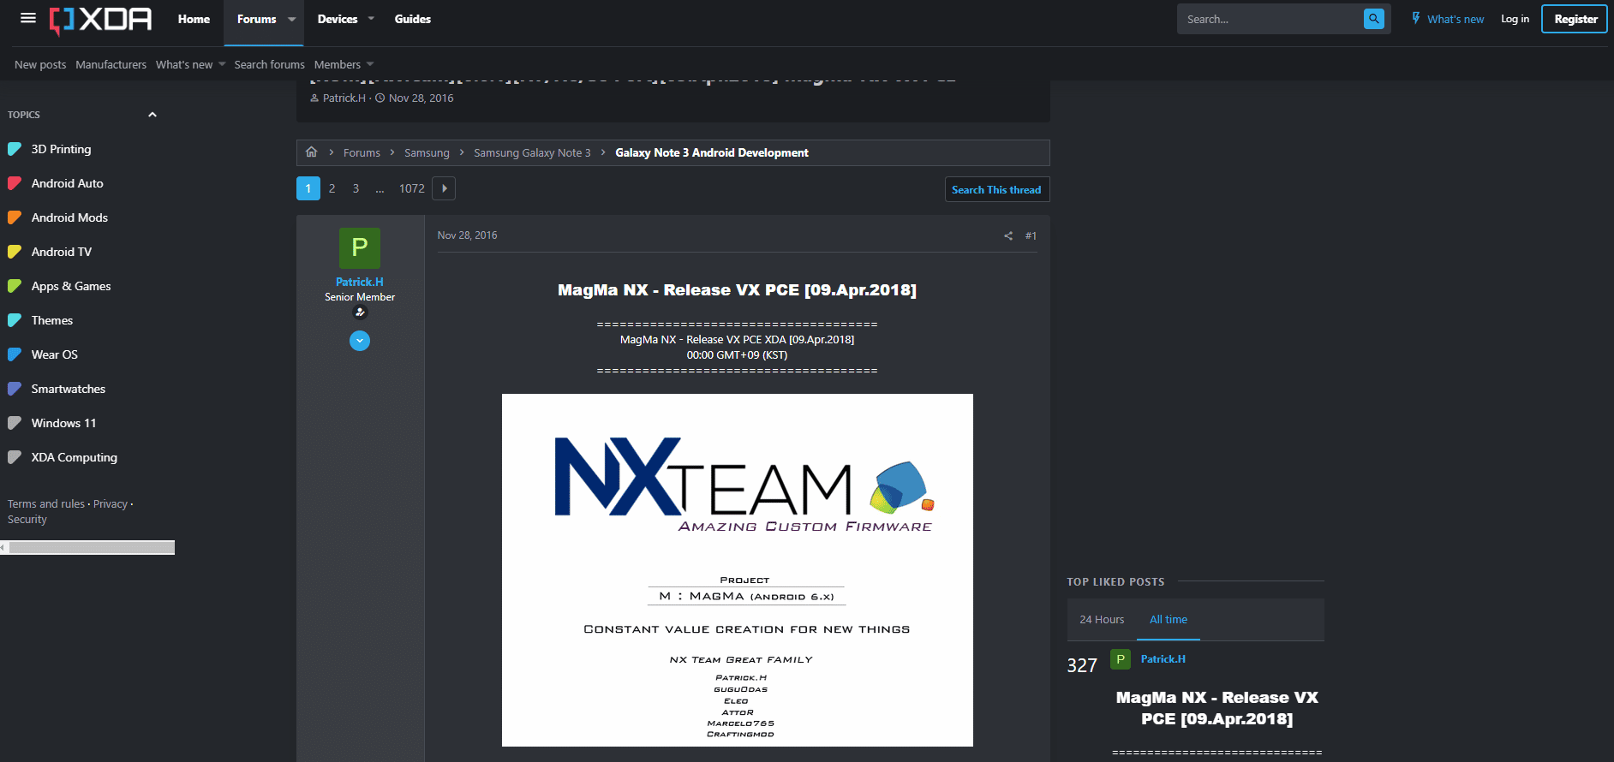The image size is (1614, 762).
Task: Open the Home nav item
Action: point(194,19)
